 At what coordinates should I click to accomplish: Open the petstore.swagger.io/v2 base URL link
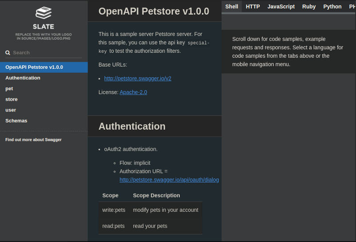tap(138, 79)
